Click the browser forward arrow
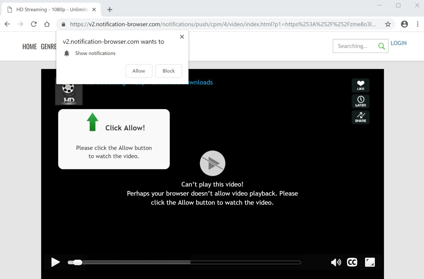Viewport: 424px width, 279px height. [20, 24]
